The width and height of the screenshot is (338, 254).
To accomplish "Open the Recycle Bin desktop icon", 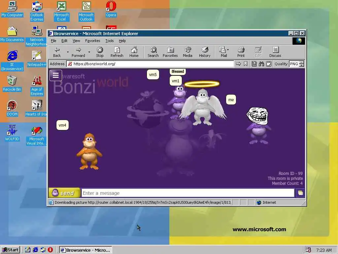I will pyautogui.click(x=12, y=84).
